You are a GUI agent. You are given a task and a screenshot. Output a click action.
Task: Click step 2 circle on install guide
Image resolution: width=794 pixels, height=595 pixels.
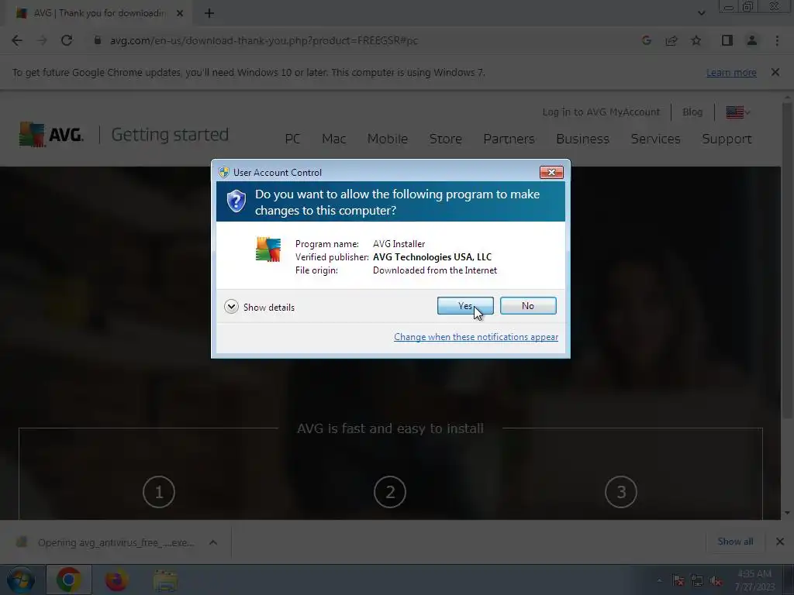pos(390,492)
